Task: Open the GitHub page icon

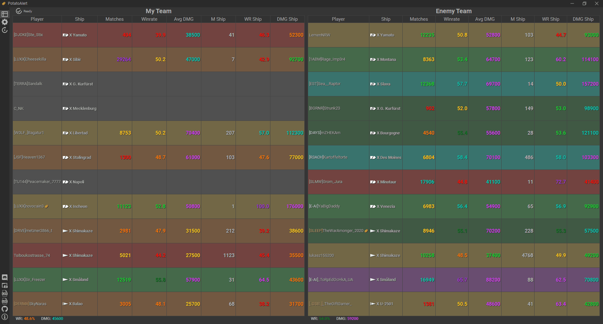Action: 5,309
